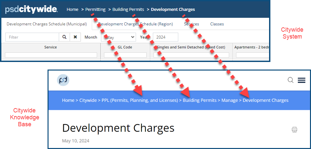The image size is (311, 149).
Task: Select Development Charges Schedule (Municipal) tab
Action: pos(47,24)
